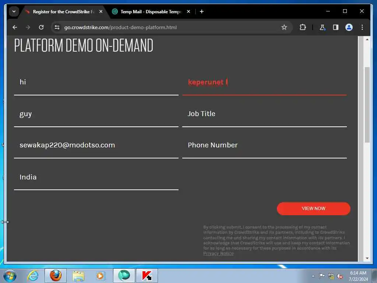Open Kaspersky from the taskbar
The width and height of the screenshot is (377, 283).
coord(147,276)
